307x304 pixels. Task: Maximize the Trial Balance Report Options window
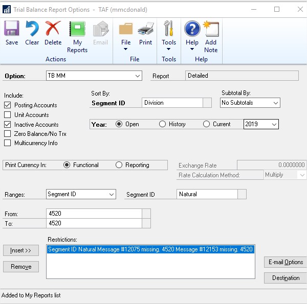277,9
